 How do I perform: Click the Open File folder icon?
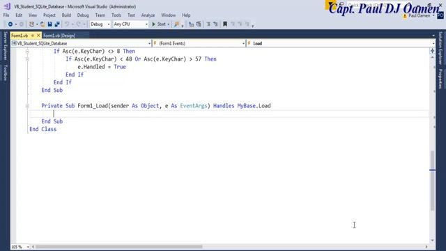point(43,24)
